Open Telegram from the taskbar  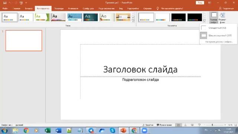[91, 131]
